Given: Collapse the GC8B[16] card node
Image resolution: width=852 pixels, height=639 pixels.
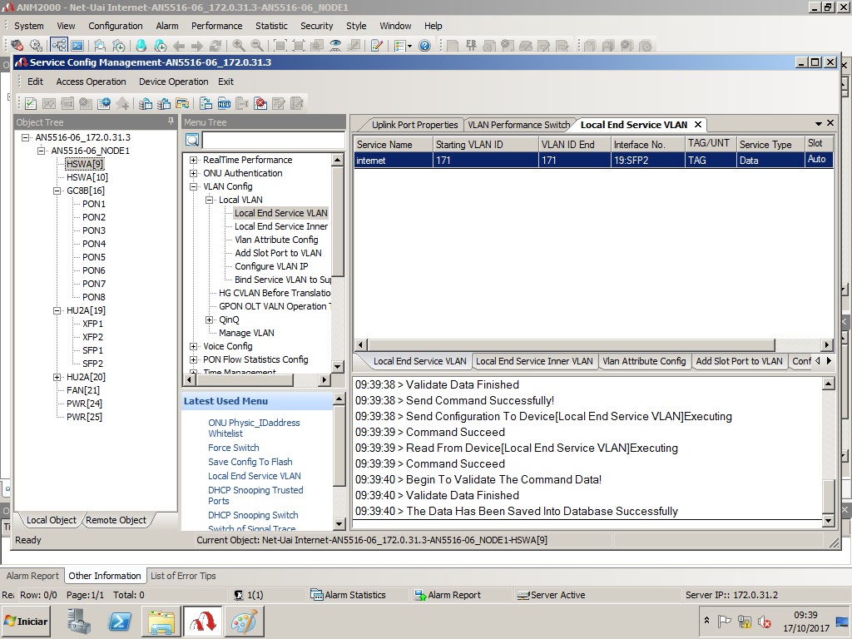Looking at the screenshot, I should pos(57,191).
